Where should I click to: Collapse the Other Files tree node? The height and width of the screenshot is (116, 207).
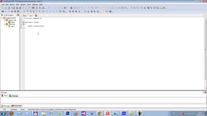point(5,24)
